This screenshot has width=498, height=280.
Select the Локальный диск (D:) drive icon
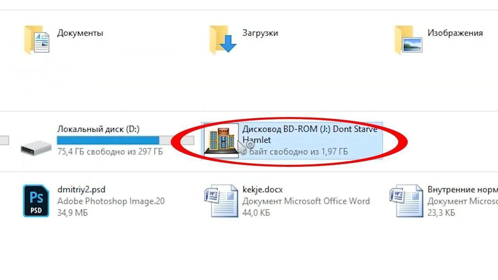(x=36, y=147)
